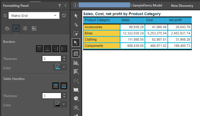Open the Table Handles color dropdown arrow

coord(64,104)
